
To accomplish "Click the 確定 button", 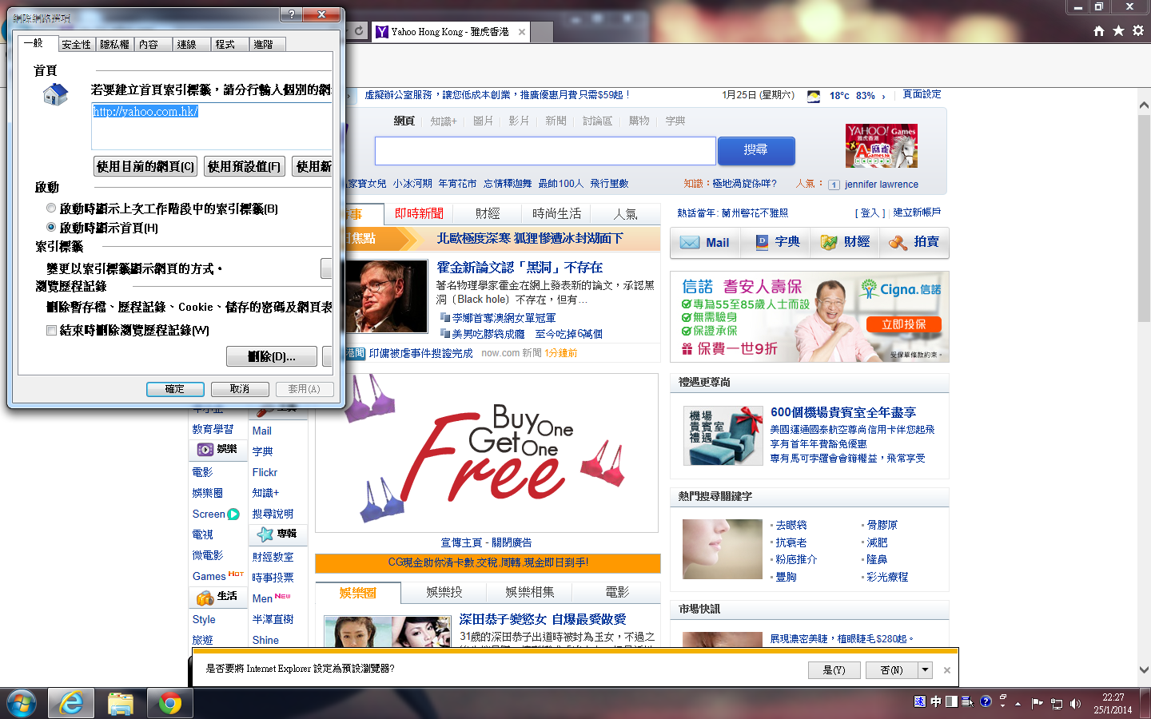I will point(175,389).
